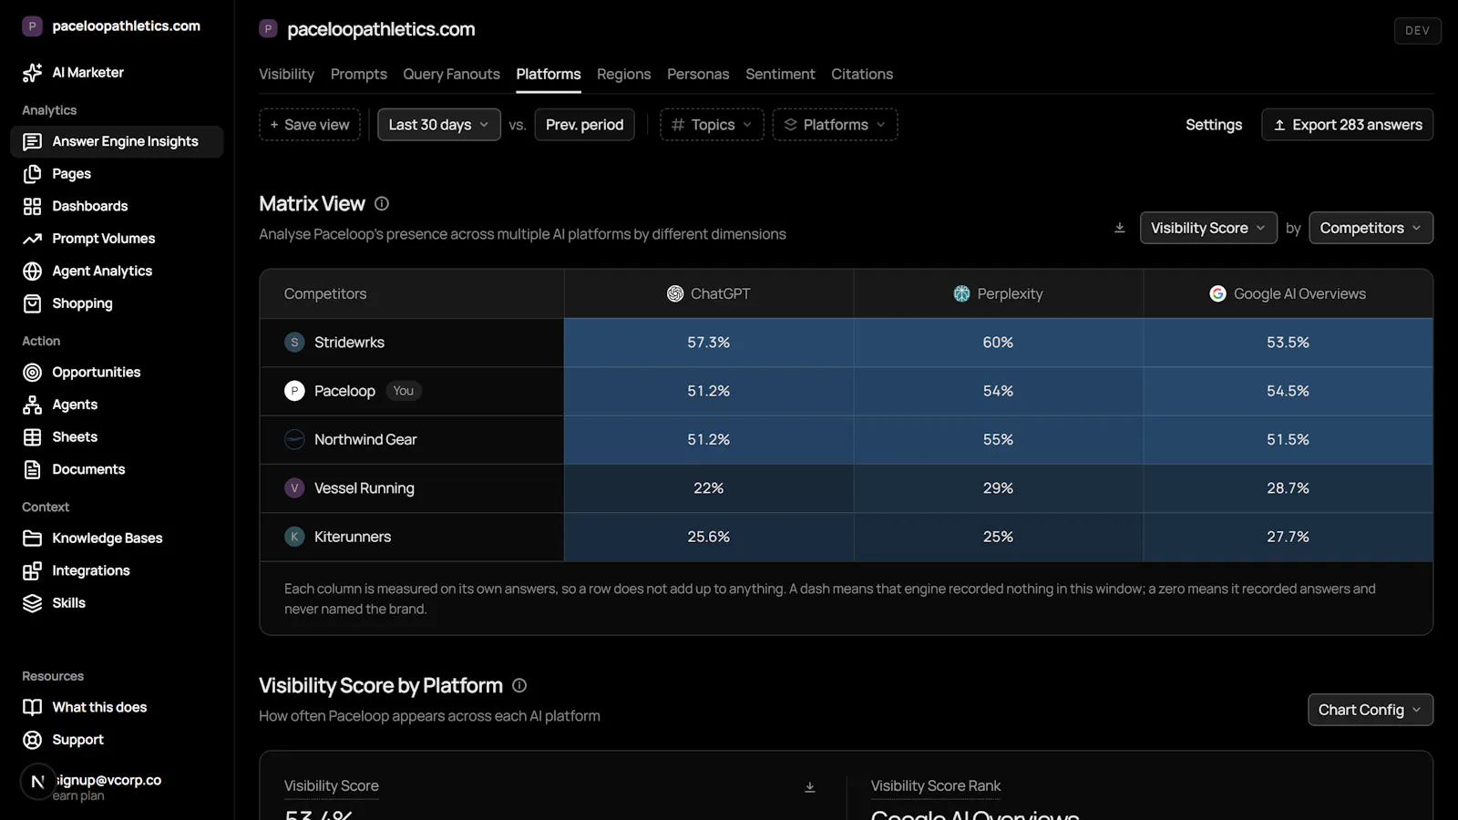The height and width of the screenshot is (820, 1458).
Task: Click the Support lifebuoy icon
Action: coord(33,740)
